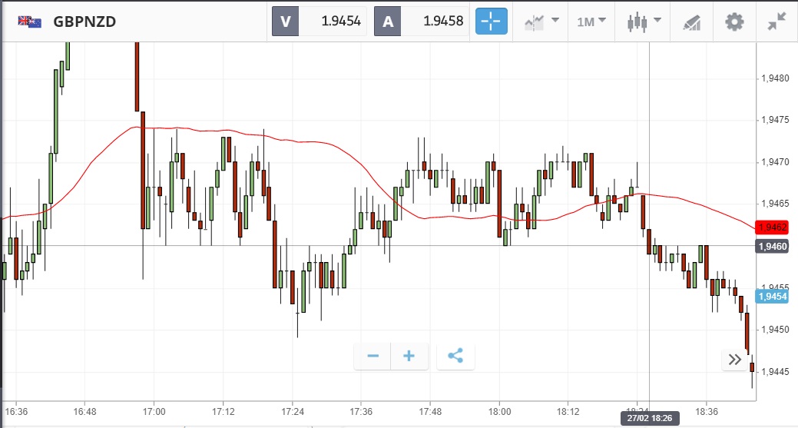This screenshot has height=428, width=798.
Task: Click the 27/02 18:26 time marker
Action: 650,419
